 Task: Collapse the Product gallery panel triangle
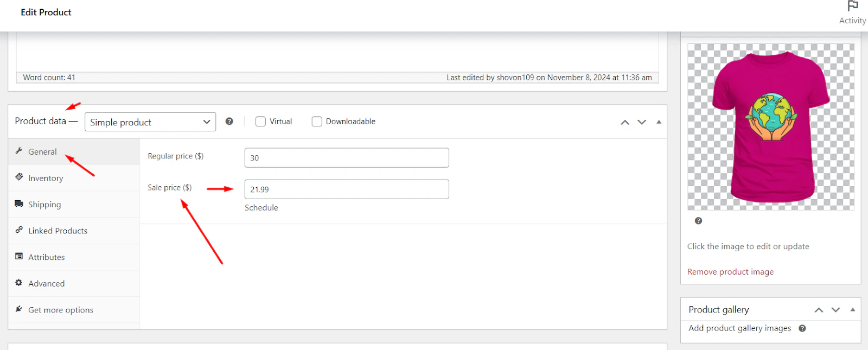[853, 310]
